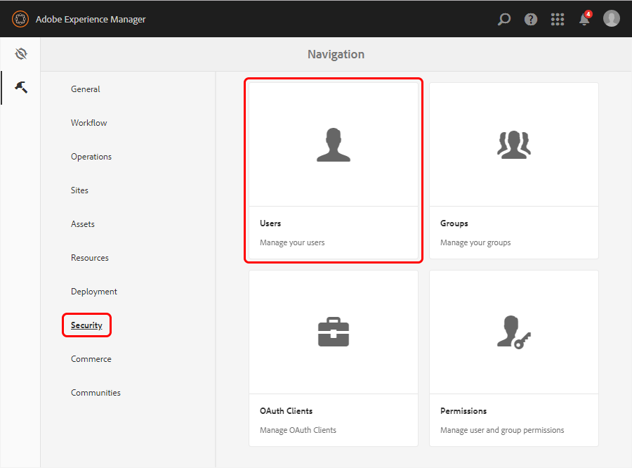
Task: Open the Users card title
Action: [x=270, y=223]
